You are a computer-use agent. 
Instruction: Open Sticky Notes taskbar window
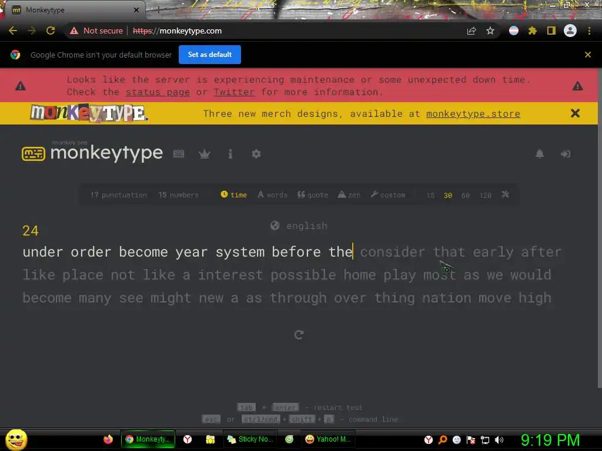tap(250, 439)
